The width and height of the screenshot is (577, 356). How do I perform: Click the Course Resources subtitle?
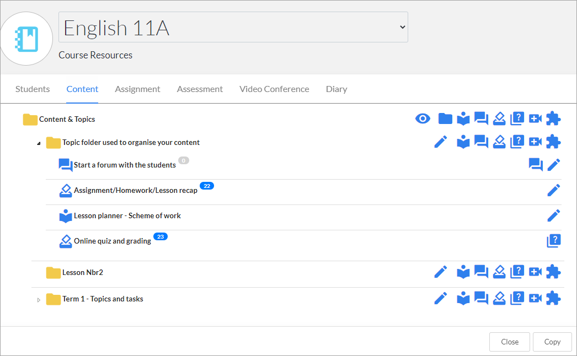click(95, 55)
